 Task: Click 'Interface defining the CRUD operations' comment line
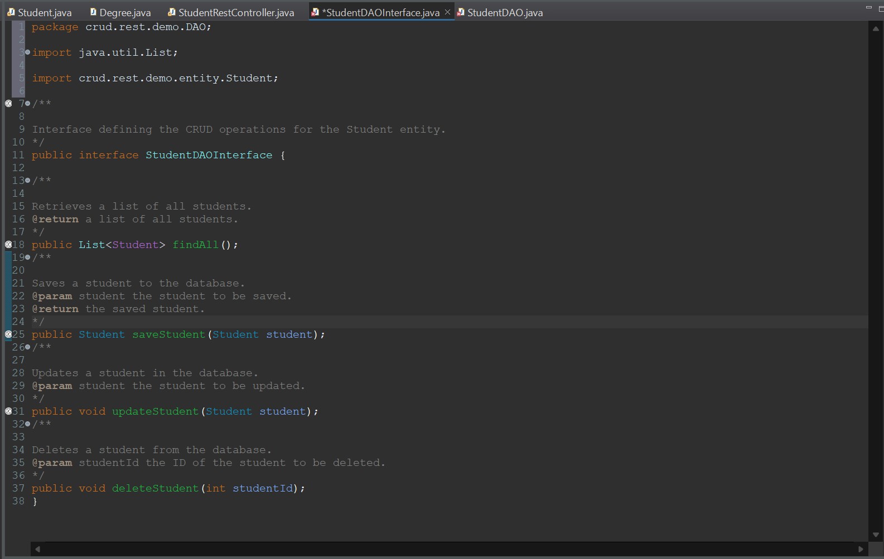[x=239, y=129]
